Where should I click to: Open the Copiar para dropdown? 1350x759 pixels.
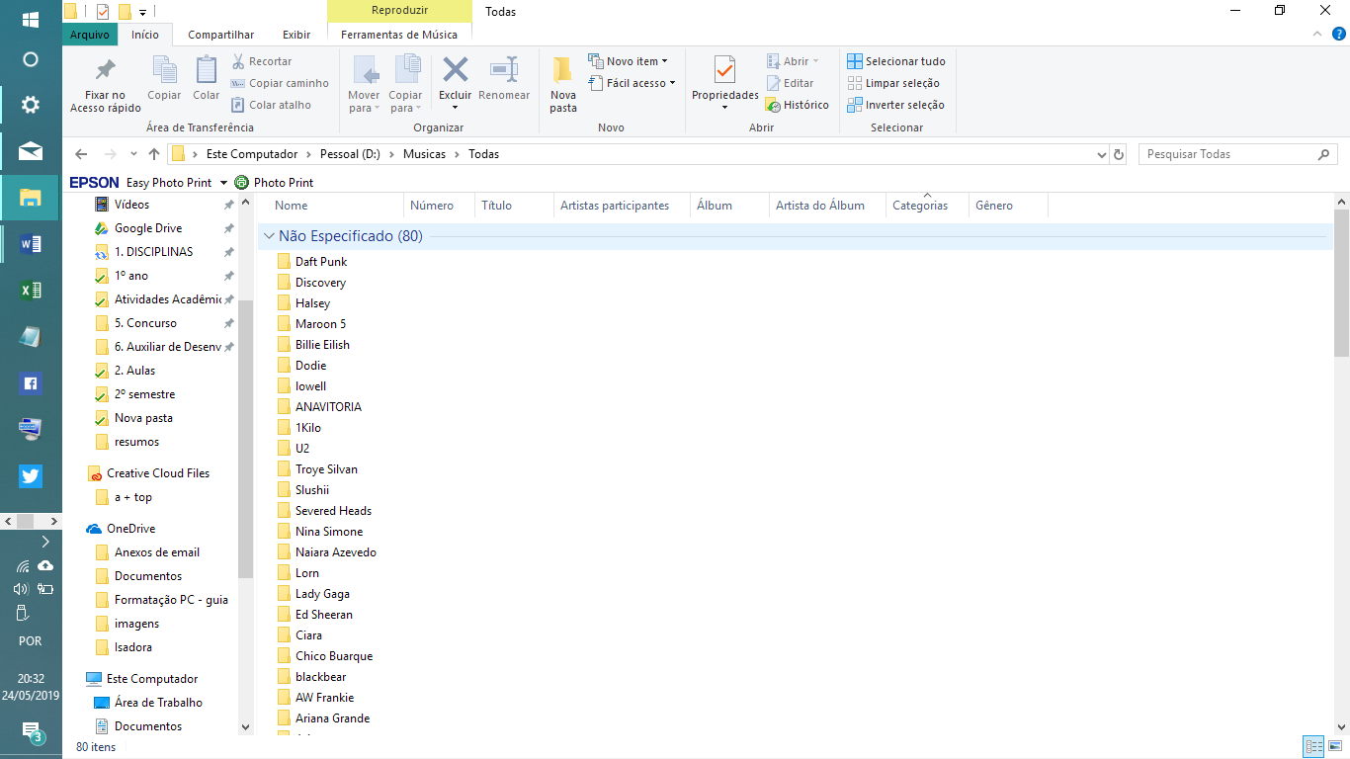(405, 102)
